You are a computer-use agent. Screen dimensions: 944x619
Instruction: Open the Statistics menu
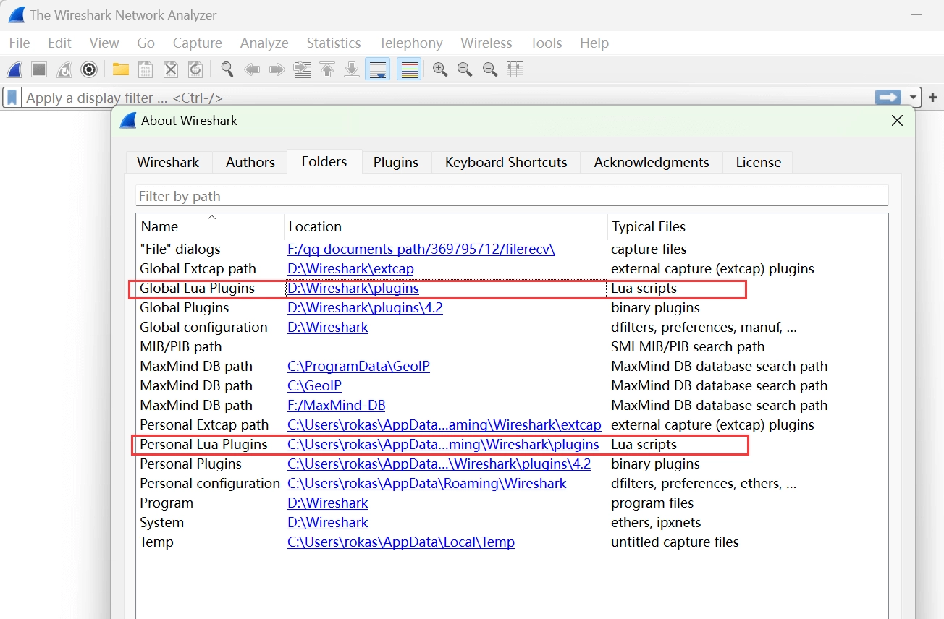[x=333, y=43]
